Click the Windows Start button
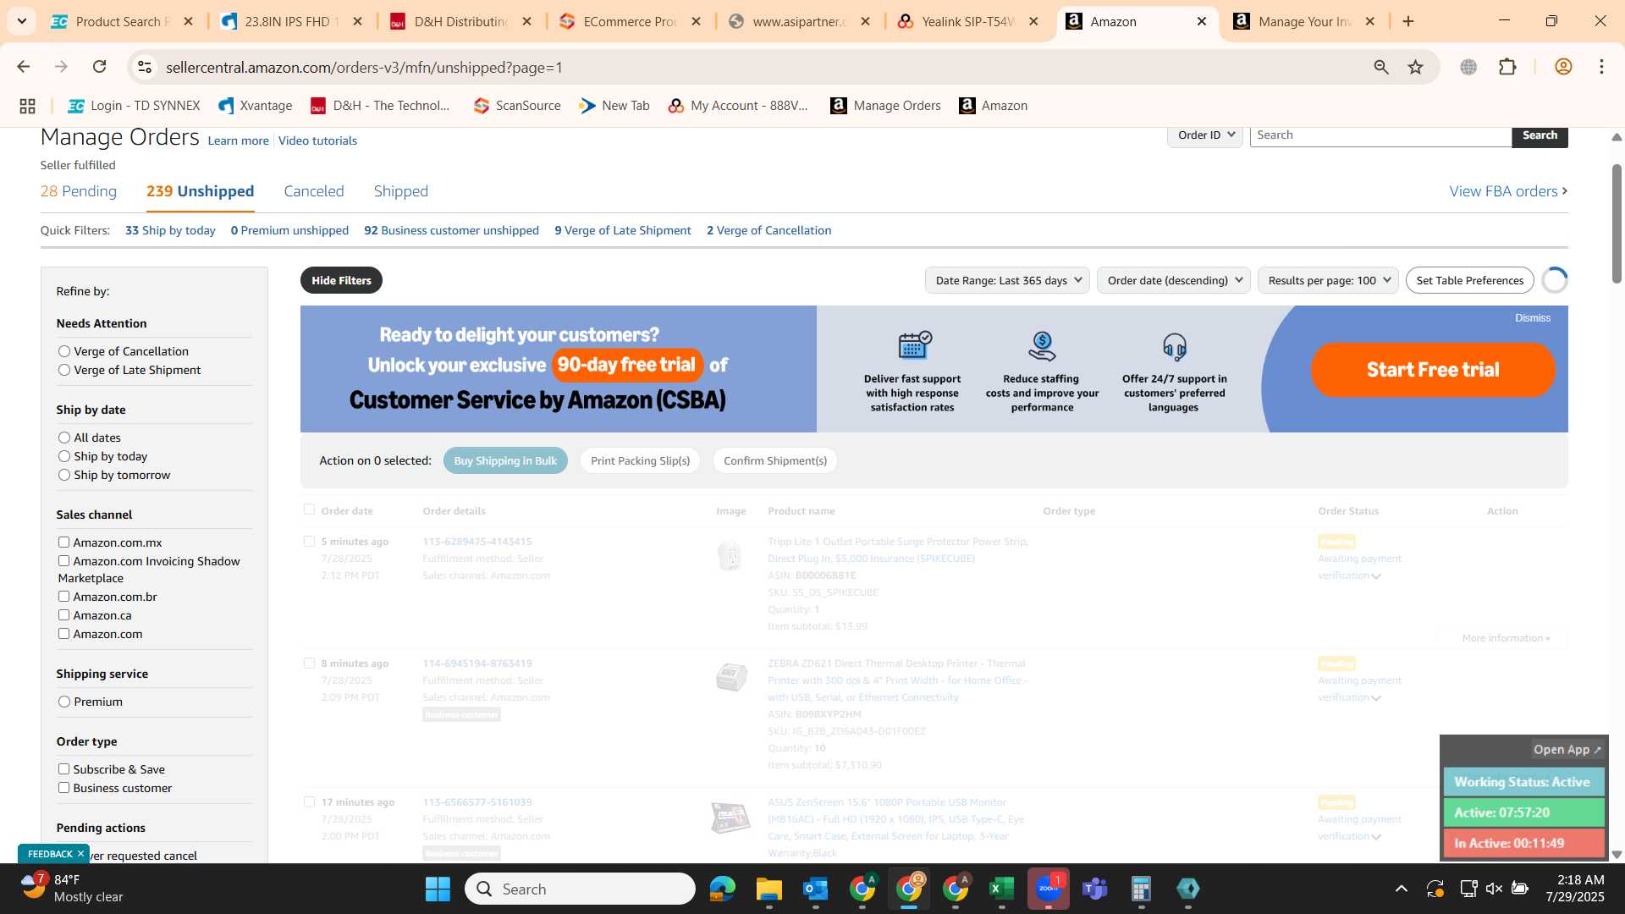 pos(438,889)
